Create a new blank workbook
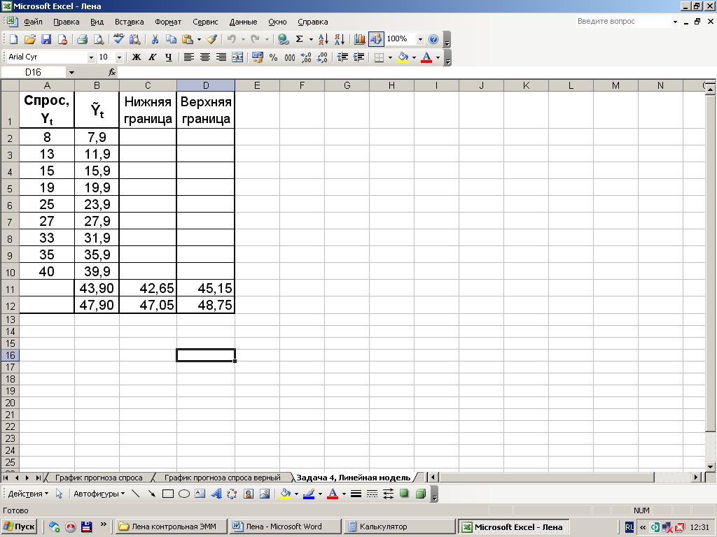The width and height of the screenshot is (717, 537). pos(14,39)
